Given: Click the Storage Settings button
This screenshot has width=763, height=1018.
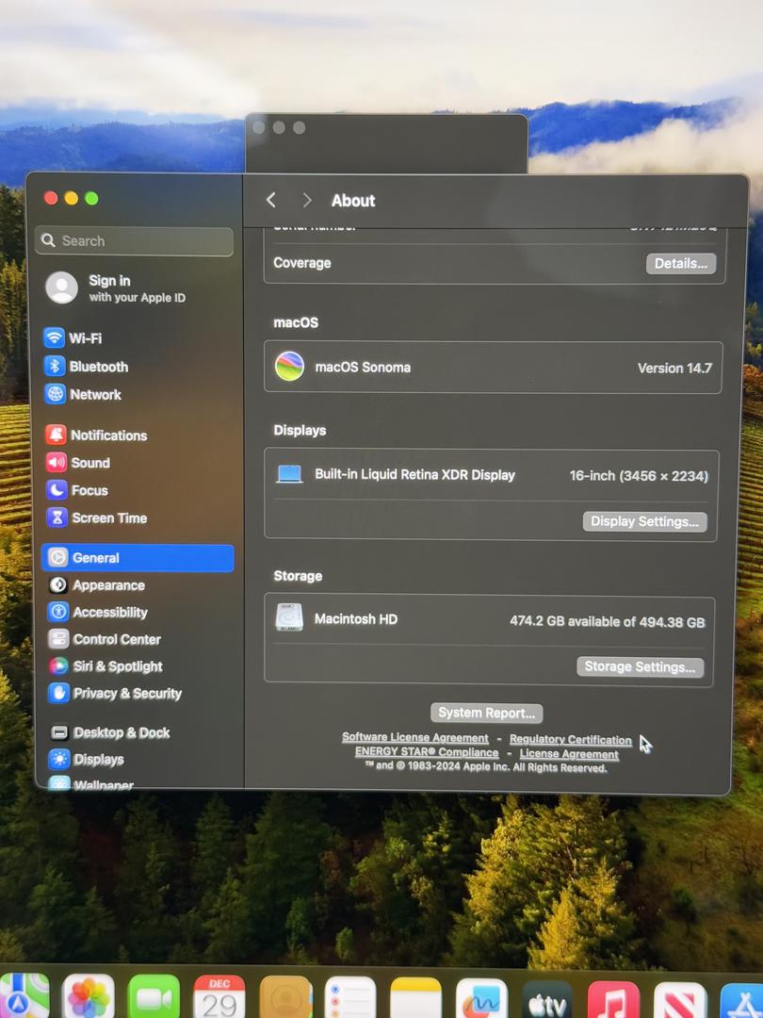Looking at the screenshot, I should [x=640, y=667].
